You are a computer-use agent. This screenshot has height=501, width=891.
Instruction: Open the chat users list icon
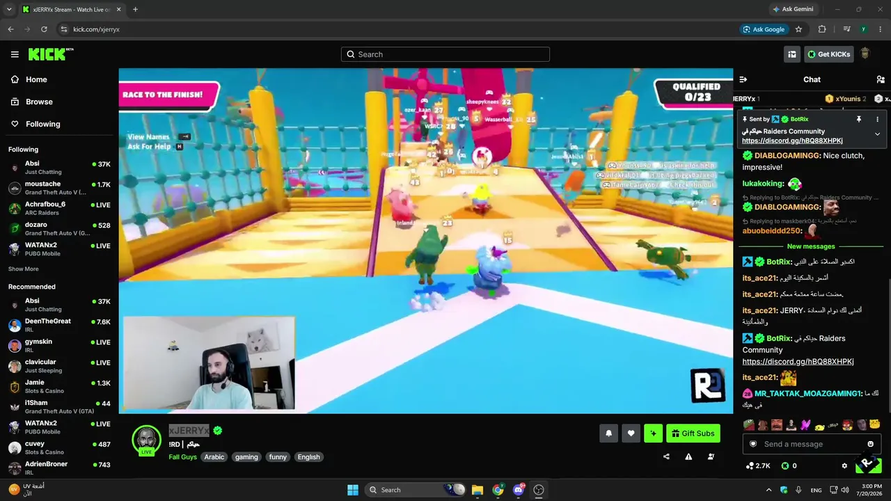pos(881,79)
